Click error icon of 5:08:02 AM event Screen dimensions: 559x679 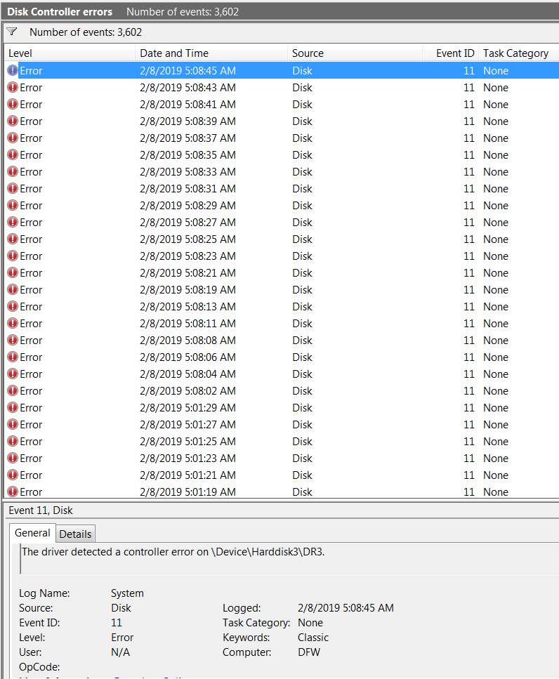point(13,390)
